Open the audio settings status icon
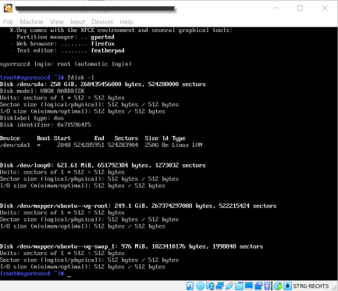338x291 pixels. coord(210,286)
